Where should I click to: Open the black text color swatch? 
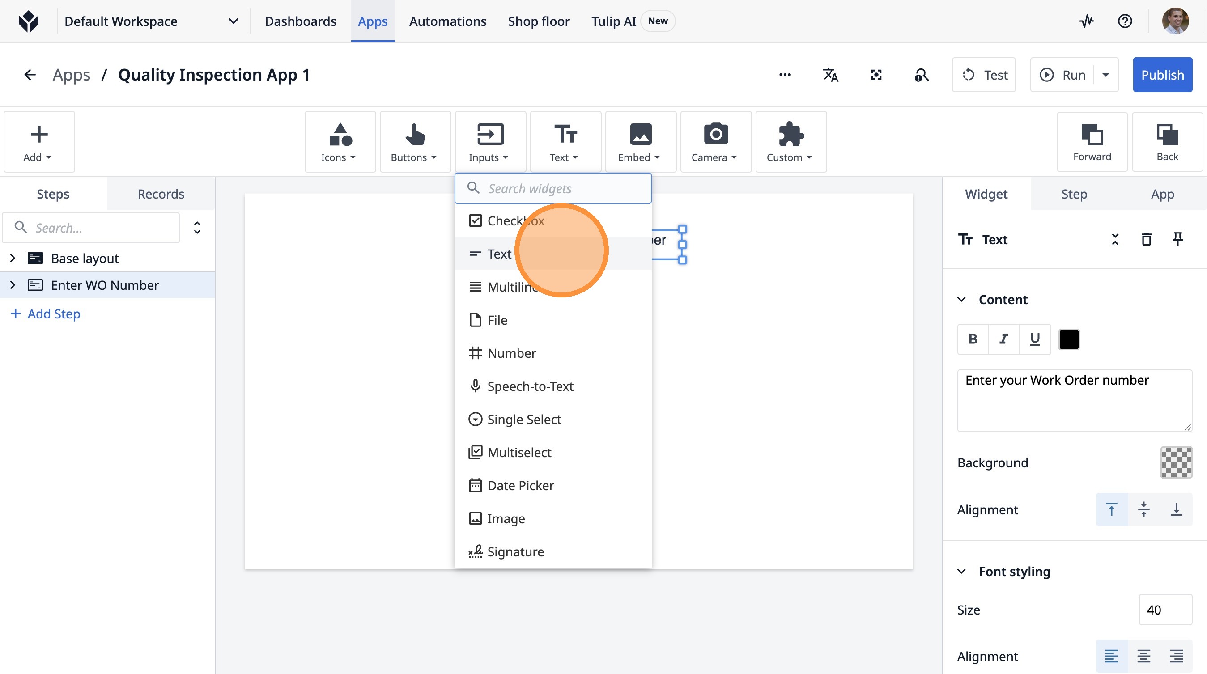[x=1069, y=339]
